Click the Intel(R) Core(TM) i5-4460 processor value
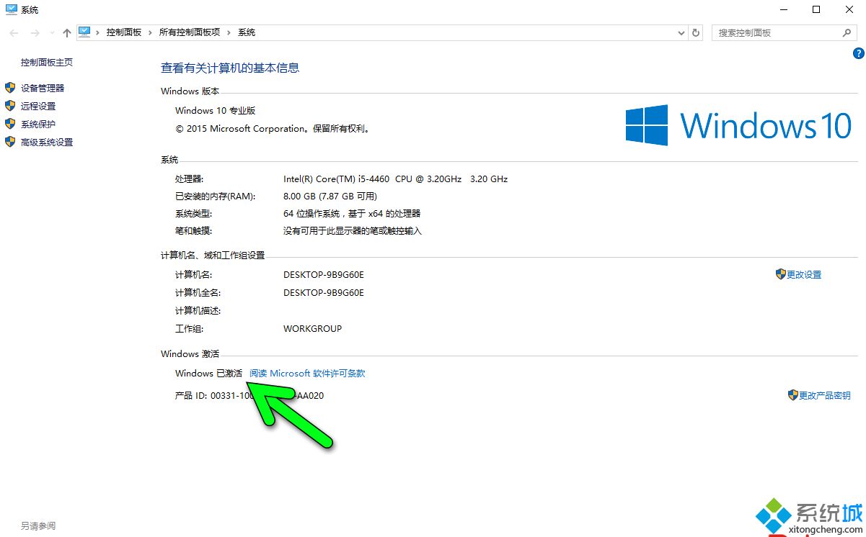The width and height of the screenshot is (866, 537). coord(395,179)
